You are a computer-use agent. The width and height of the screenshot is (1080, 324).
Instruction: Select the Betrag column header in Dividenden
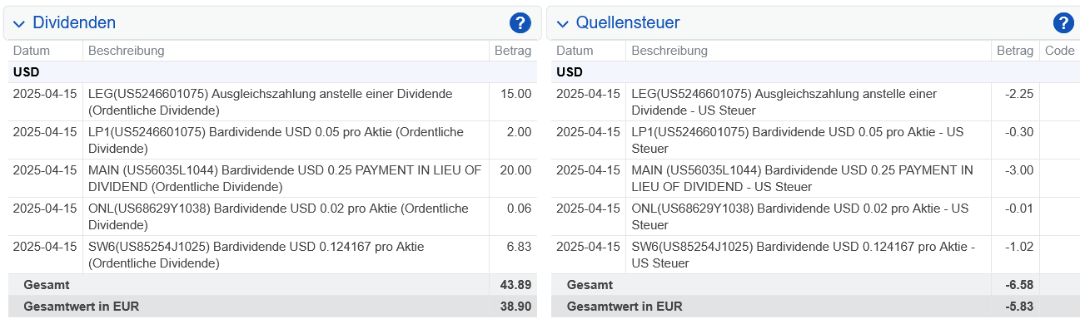click(x=513, y=51)
